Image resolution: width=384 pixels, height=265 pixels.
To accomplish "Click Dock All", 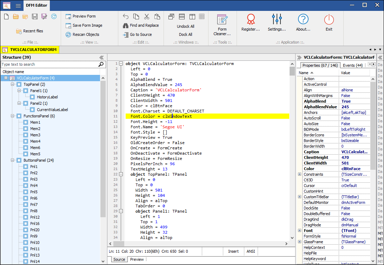I will click(x=186, y=34).
